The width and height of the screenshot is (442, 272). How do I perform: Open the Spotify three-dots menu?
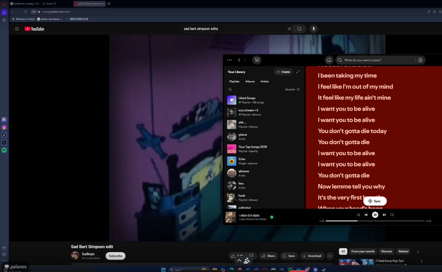click(x=229, y=60)
